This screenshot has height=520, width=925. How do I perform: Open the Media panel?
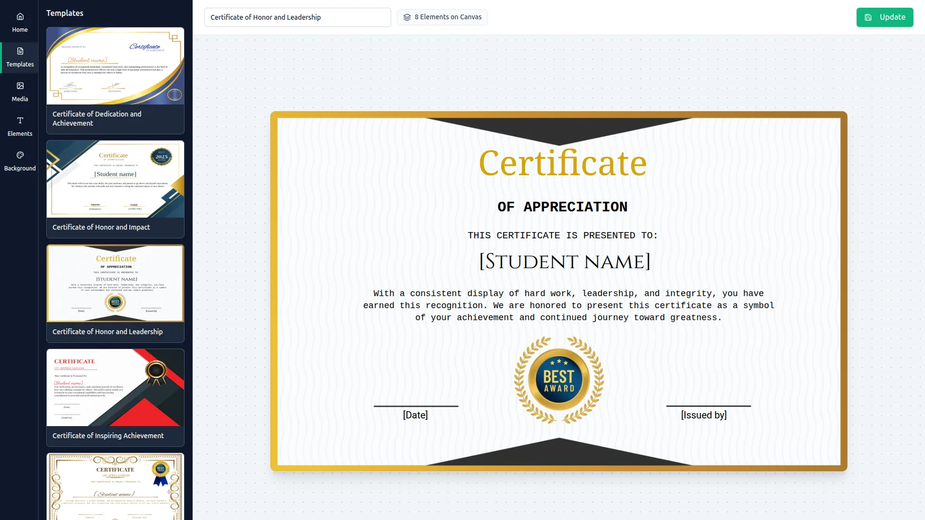(19, 91)
